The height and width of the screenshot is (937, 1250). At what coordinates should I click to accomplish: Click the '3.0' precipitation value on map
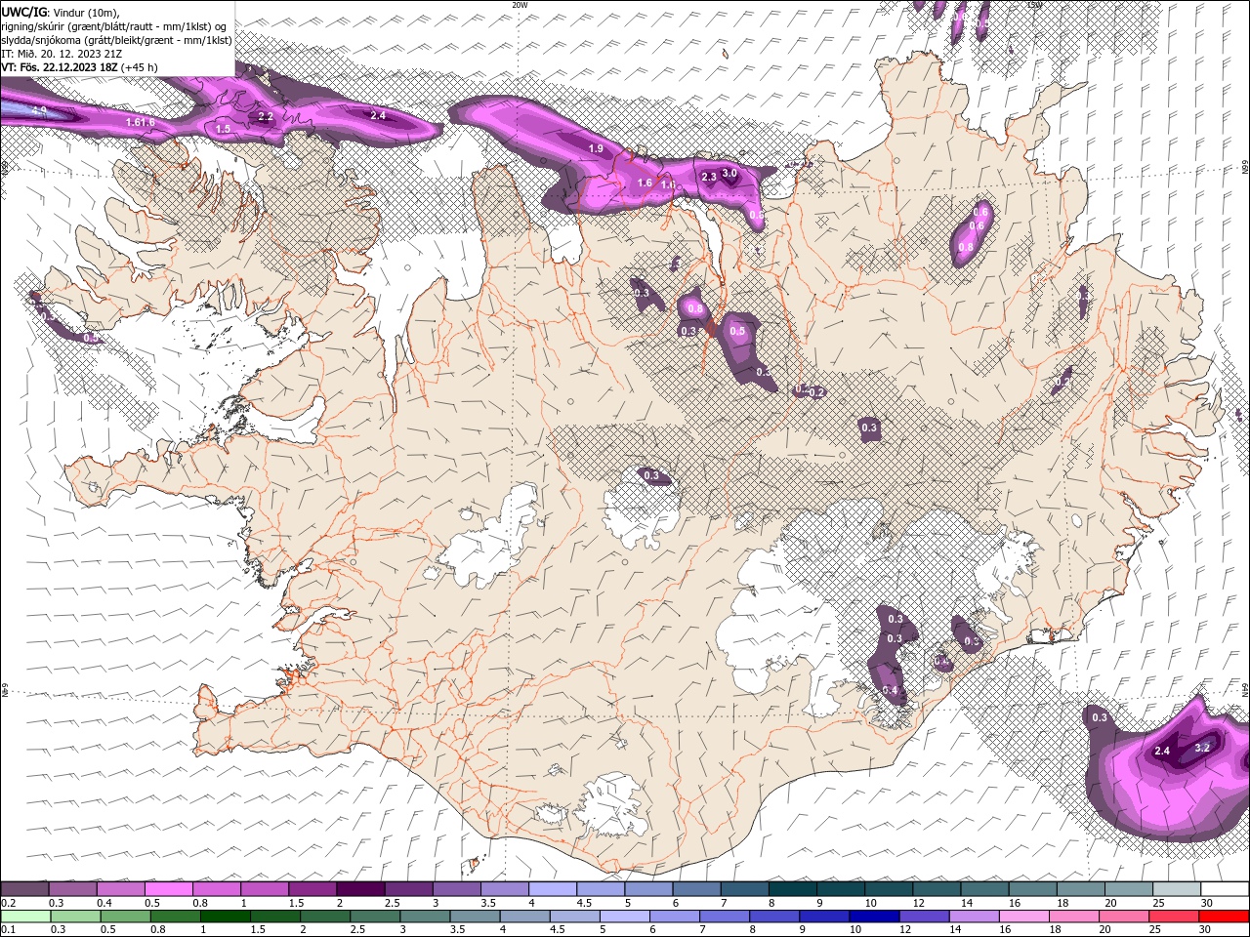point(729,173)
